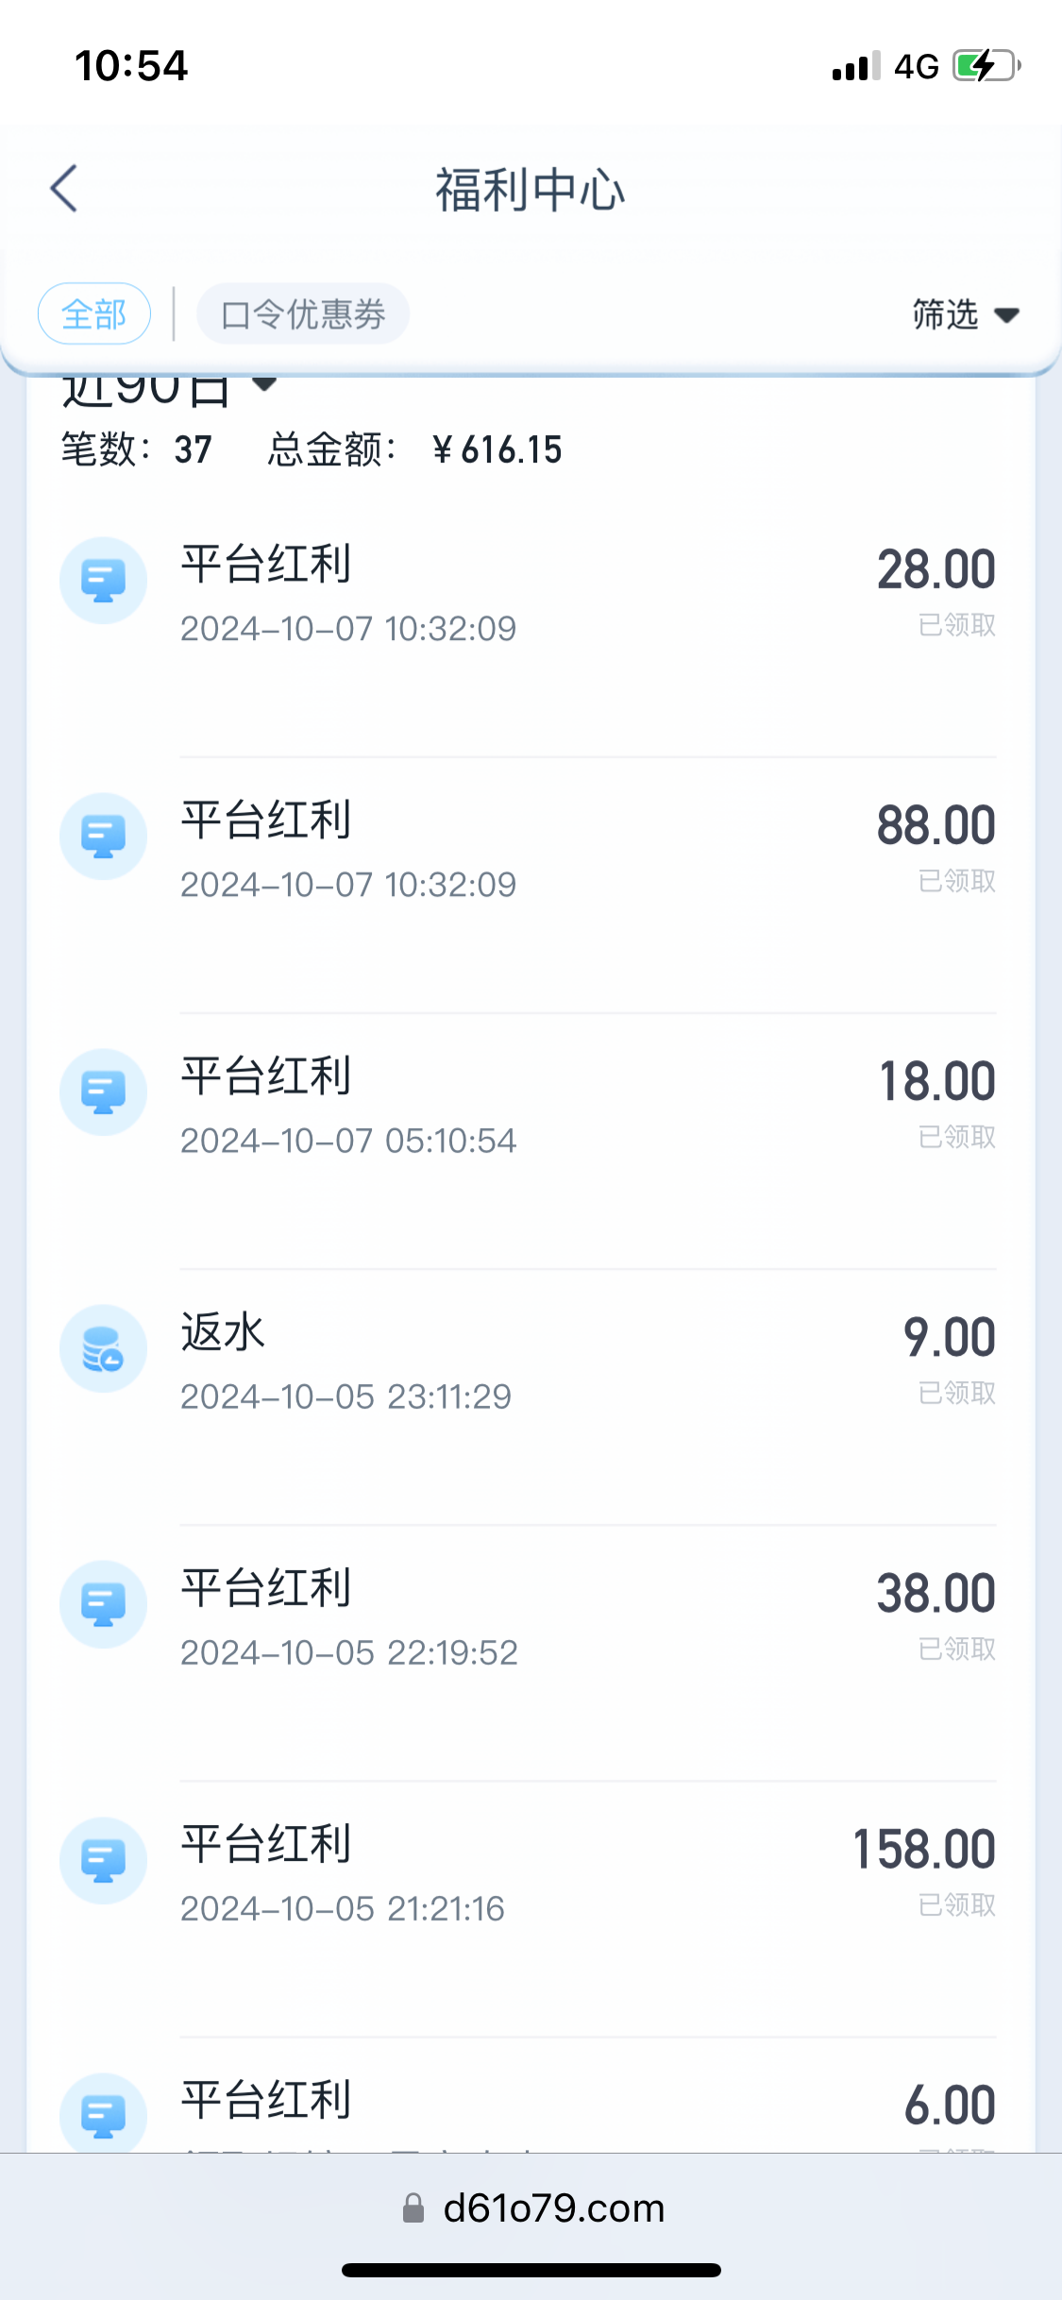Tap the battery charging indicator
Viewport: 1062px width, 2300px height.
point(985,66)
